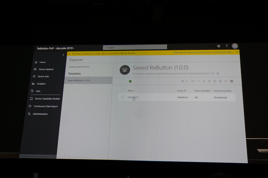Screen dimensions: 268x178
Task: Click the Explorer heading
Action: 76,60
